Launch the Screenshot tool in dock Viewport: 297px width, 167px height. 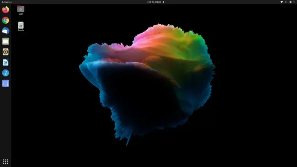click(x=5, y=83)
